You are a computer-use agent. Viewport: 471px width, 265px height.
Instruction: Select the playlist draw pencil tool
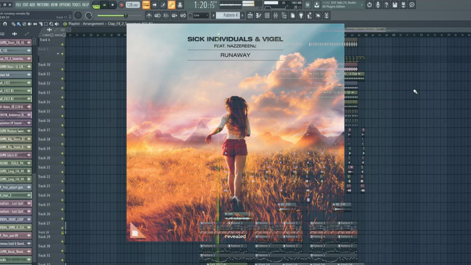point(13,24)
